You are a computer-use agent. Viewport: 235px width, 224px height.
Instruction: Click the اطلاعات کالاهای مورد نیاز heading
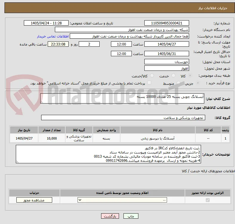pyautogui.click(x=208, y=108)
